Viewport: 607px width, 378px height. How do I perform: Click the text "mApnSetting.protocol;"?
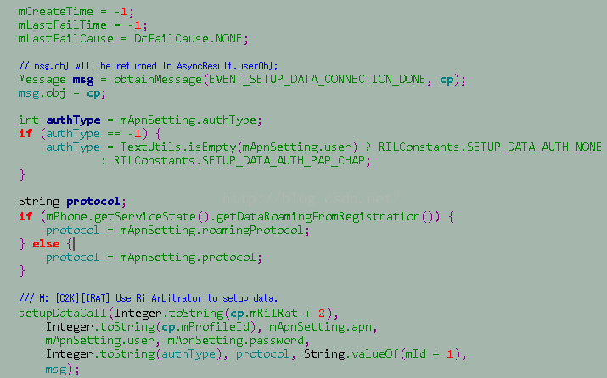point(191,258)
